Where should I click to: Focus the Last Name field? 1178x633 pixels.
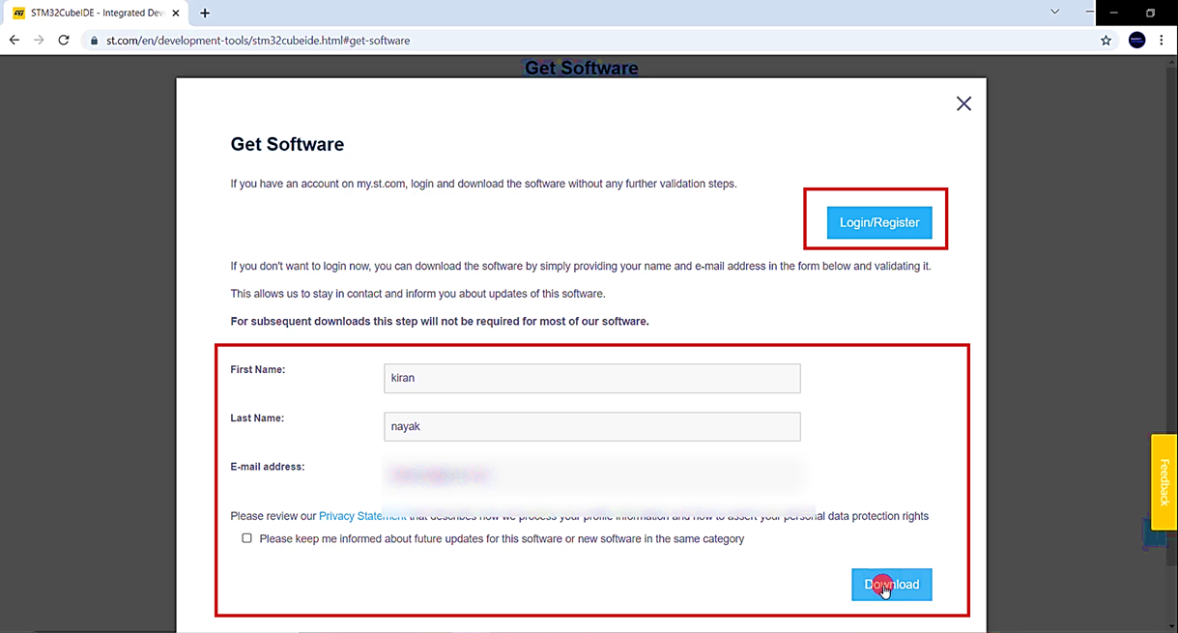[x=592, y=426]
